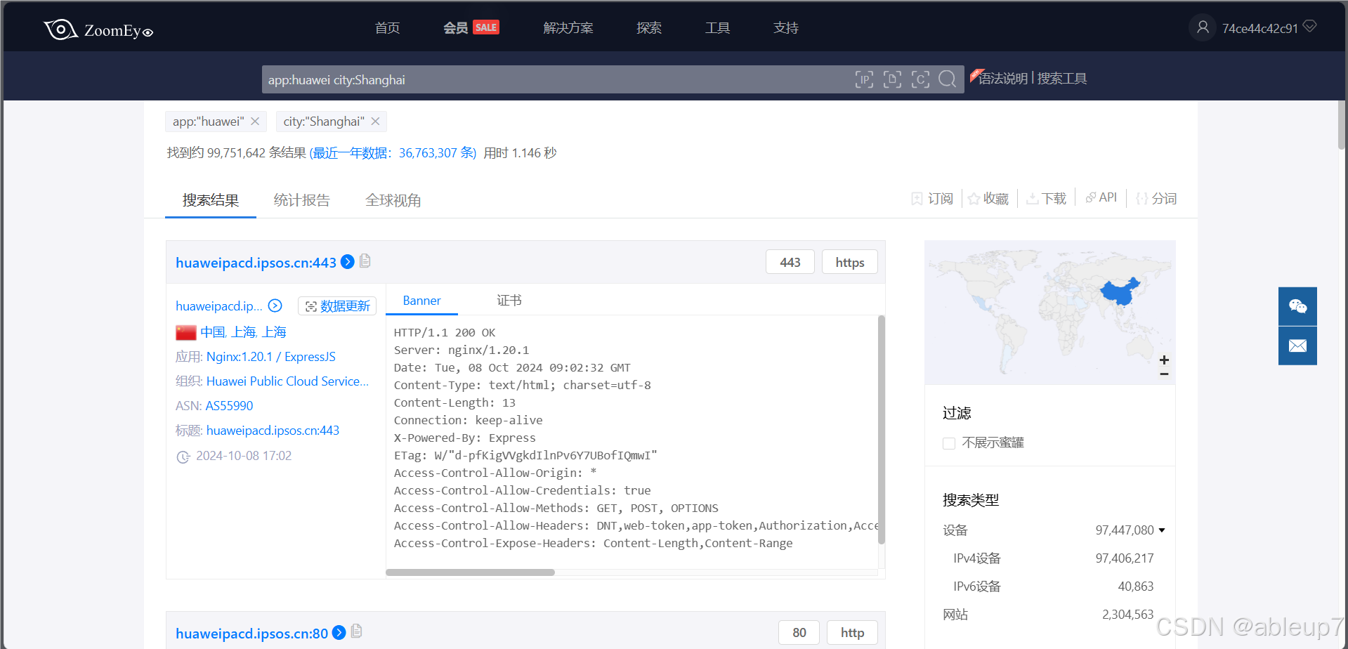Click the IPv6设备 filter row

(x=1053, y=586)
